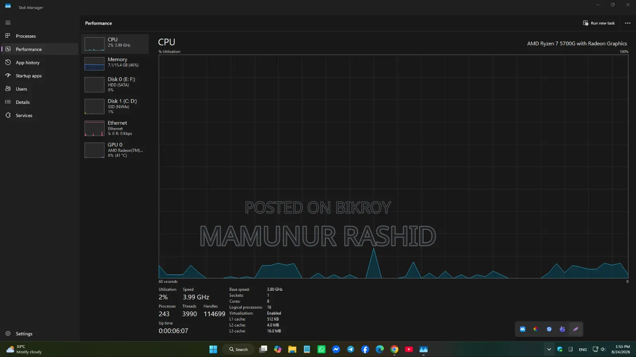Select the Ethernet performance item
This screenshot has width=636, height=357.
pos(115,128)
